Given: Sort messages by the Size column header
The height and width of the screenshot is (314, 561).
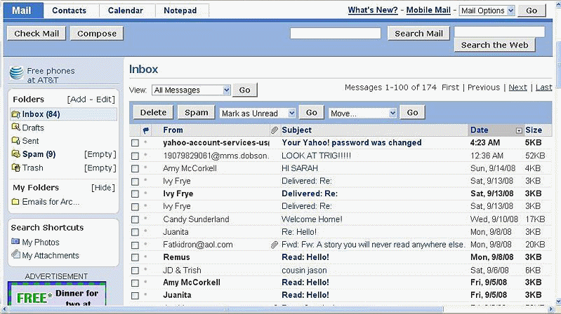Looking at the screenshot, I should coord(534,130).
